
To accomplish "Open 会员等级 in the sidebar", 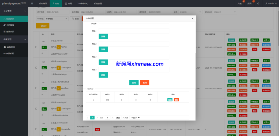I will click(x=14, y=25).
